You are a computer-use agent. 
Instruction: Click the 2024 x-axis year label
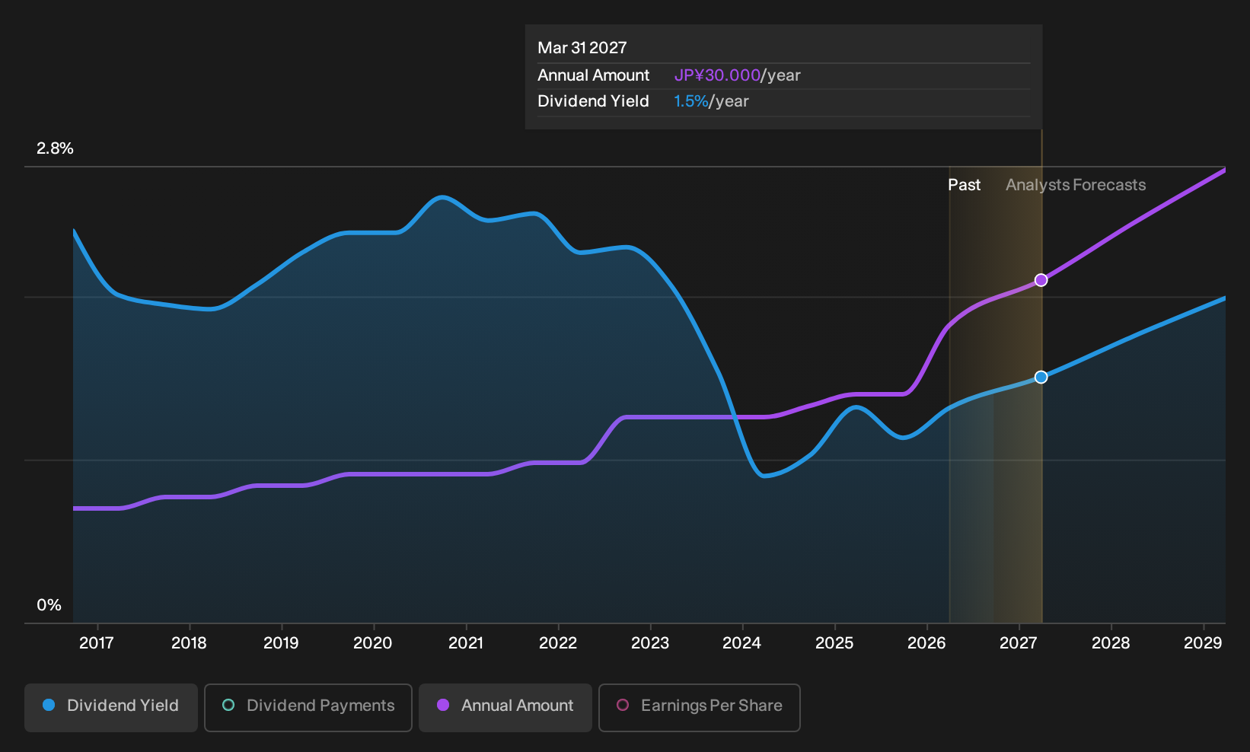tap(741, 643)
